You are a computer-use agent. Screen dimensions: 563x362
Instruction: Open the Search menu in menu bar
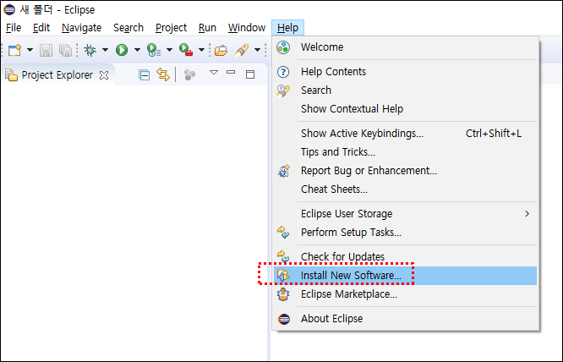(128, 28)
